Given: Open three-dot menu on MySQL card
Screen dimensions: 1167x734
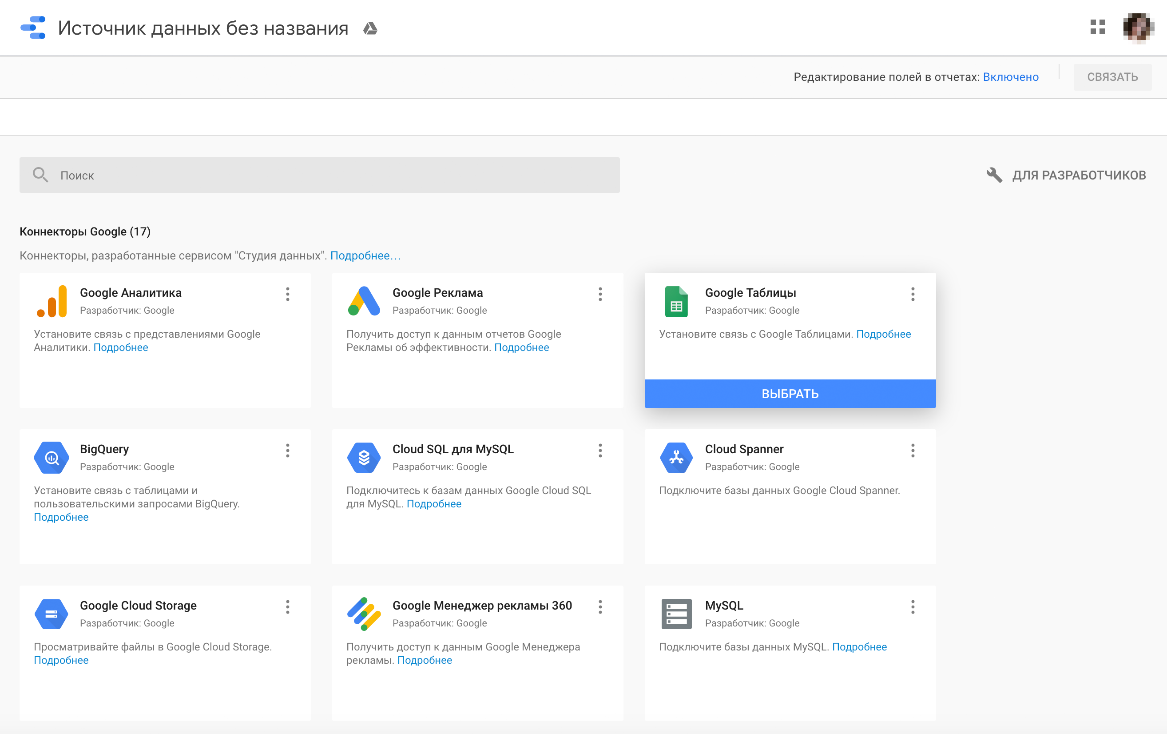Looking at the screenshot, I should pos(913,607).
